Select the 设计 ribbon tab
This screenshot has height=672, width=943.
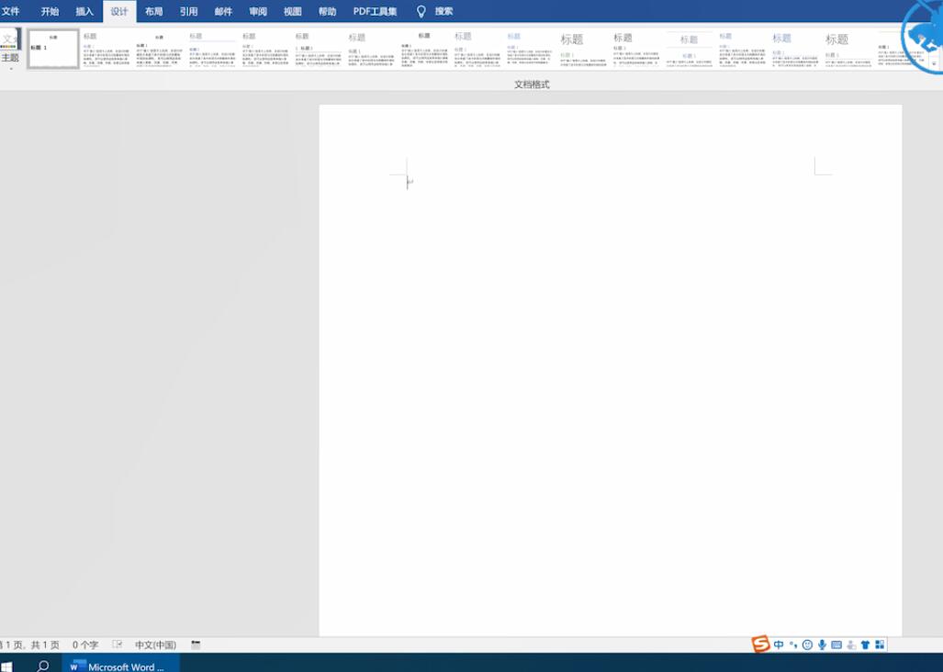[x=119, y=11]
